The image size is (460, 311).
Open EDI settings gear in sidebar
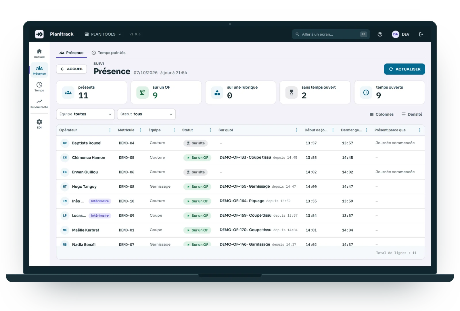[39, 124]
